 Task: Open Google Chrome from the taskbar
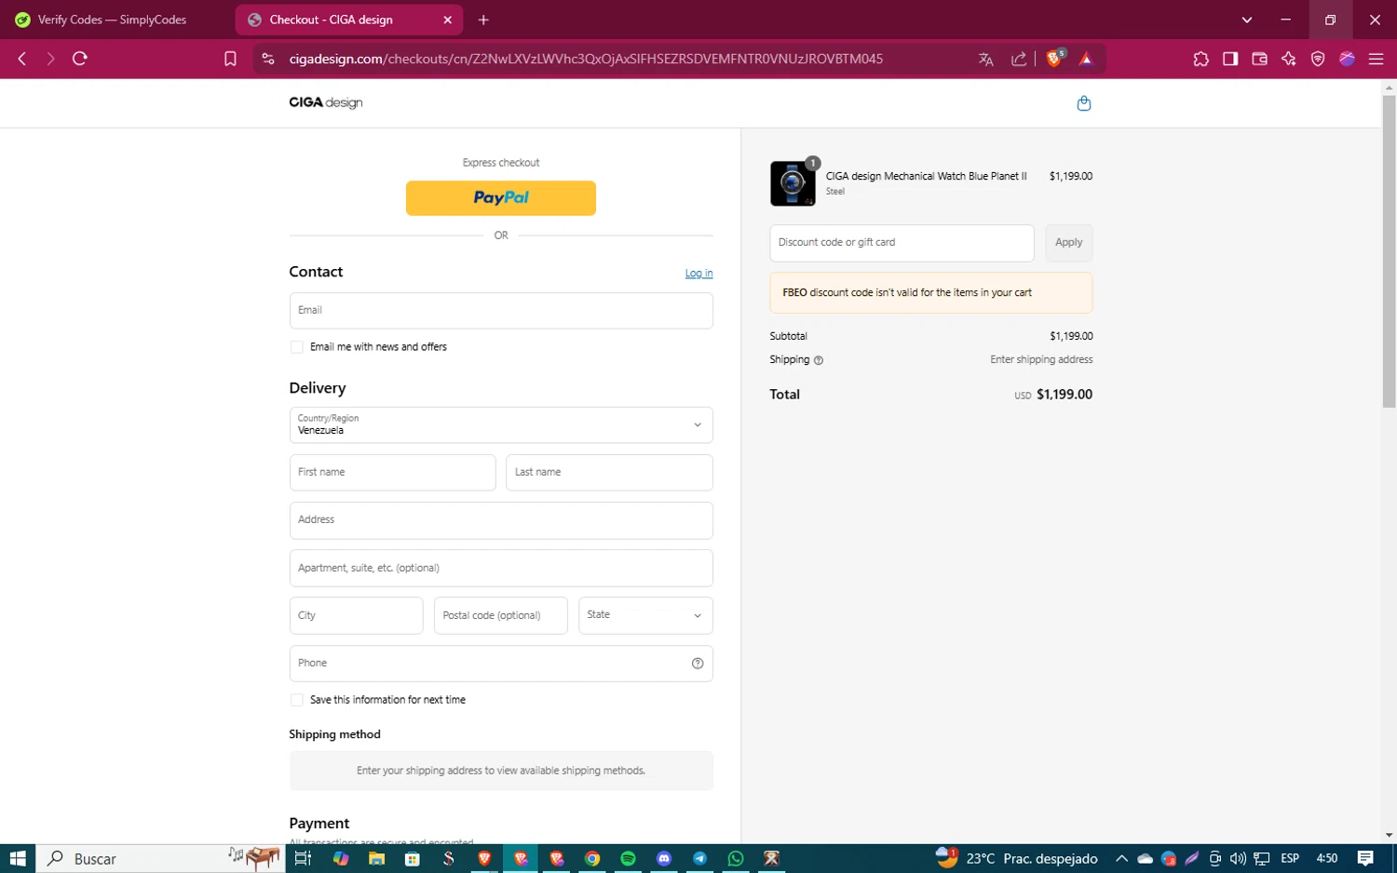[x=592, y=858]
